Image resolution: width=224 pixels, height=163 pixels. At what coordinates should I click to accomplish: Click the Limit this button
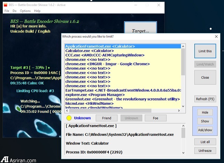coord(205,51)
